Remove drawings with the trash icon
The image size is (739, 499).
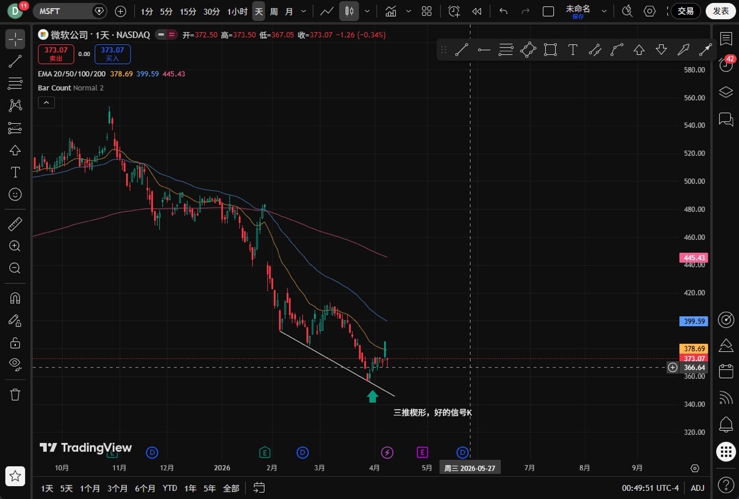(x=15, y=394)
